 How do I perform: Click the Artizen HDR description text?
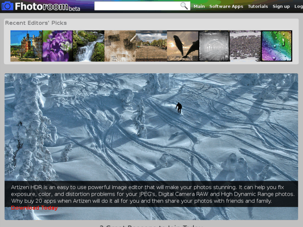tap(153, 194)
